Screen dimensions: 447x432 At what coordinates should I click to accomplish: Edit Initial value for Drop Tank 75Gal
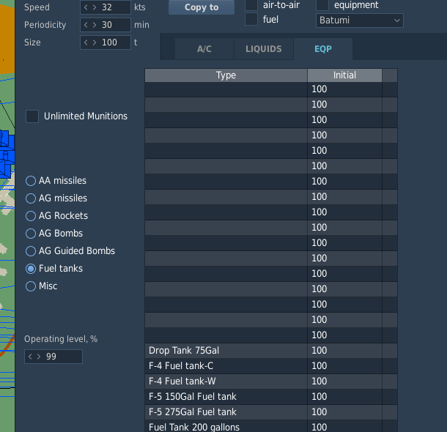(344, 351)
